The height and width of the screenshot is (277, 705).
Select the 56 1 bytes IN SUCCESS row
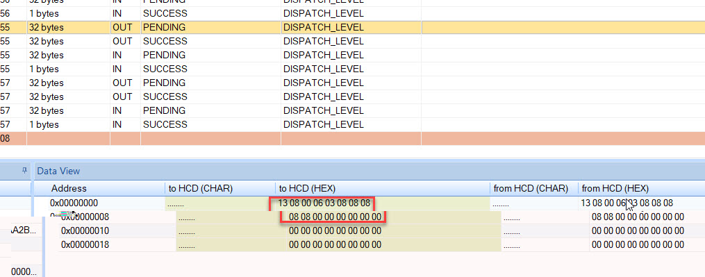pyautogui.click(x=353, y=13)
